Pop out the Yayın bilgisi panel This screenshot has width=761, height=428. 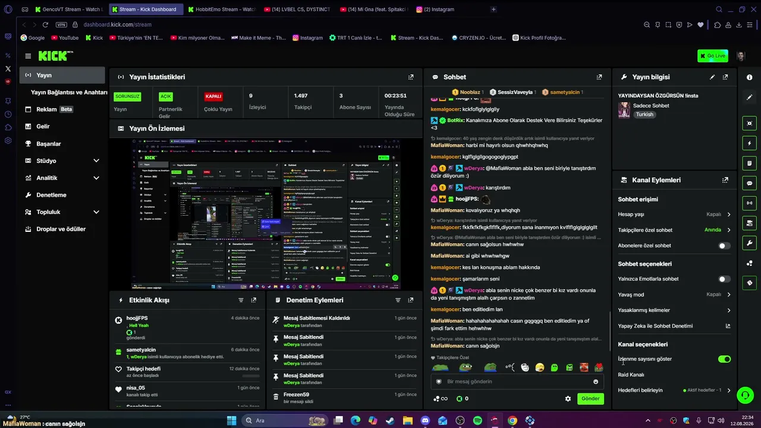(725, 77)
